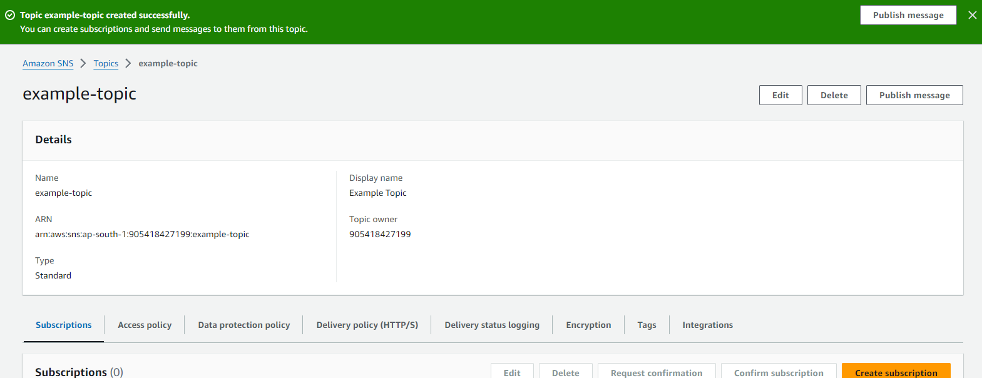Delete the example-topic topic
The width and height of the screenshot is (982, 378).
[834, 95]
